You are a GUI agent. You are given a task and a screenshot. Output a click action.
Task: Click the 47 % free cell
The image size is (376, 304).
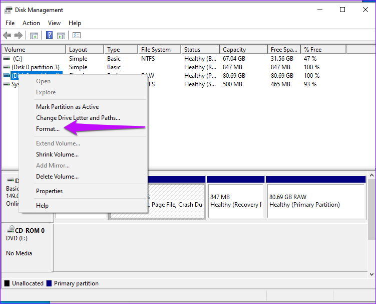(x=310, y=58)
